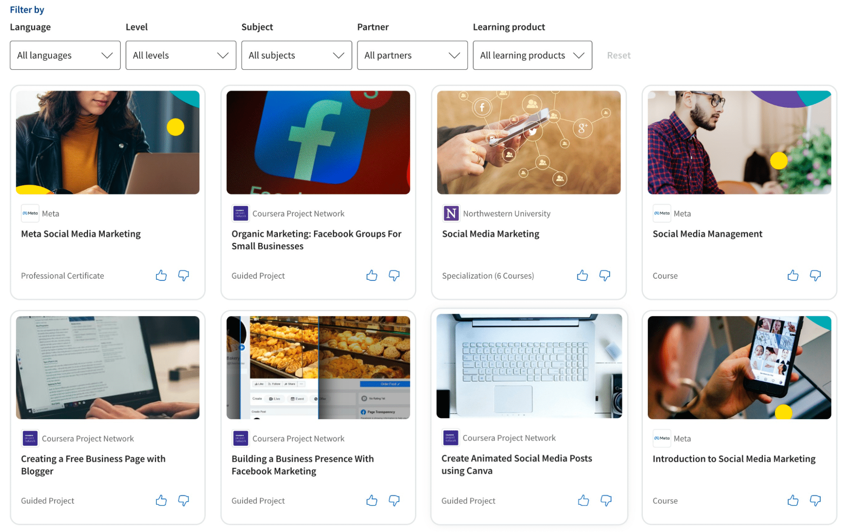Screen dimensions: 851x532
Task: Click the Reset filters link
Action: [618, 55]
